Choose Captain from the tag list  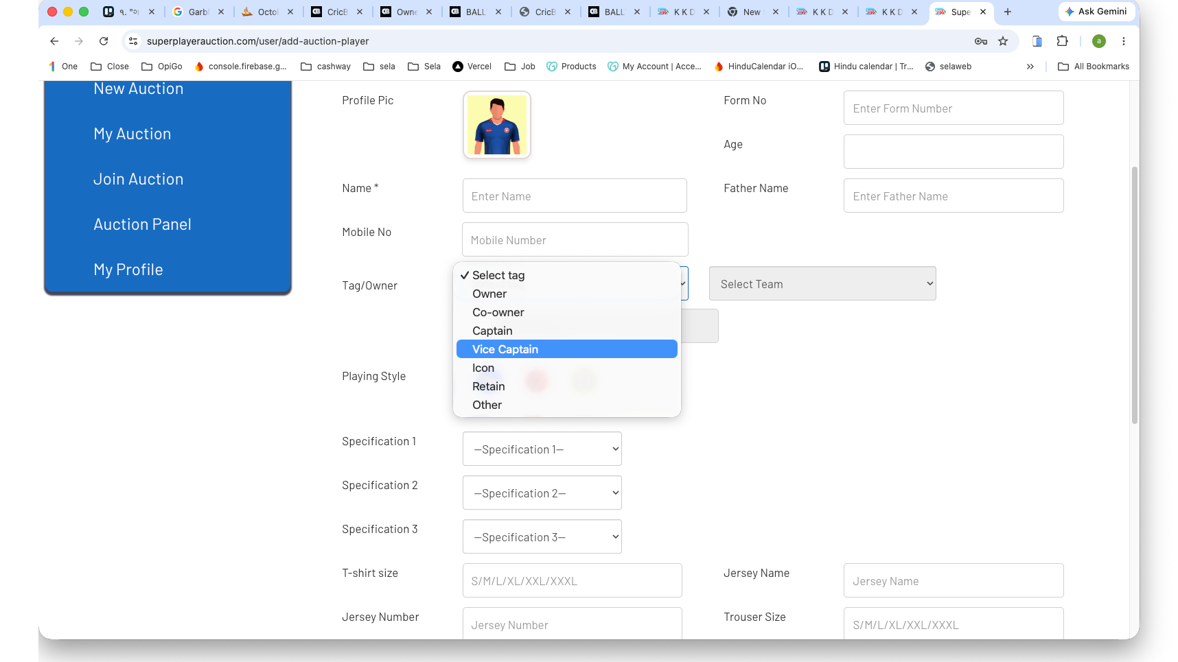pos(567,331)
